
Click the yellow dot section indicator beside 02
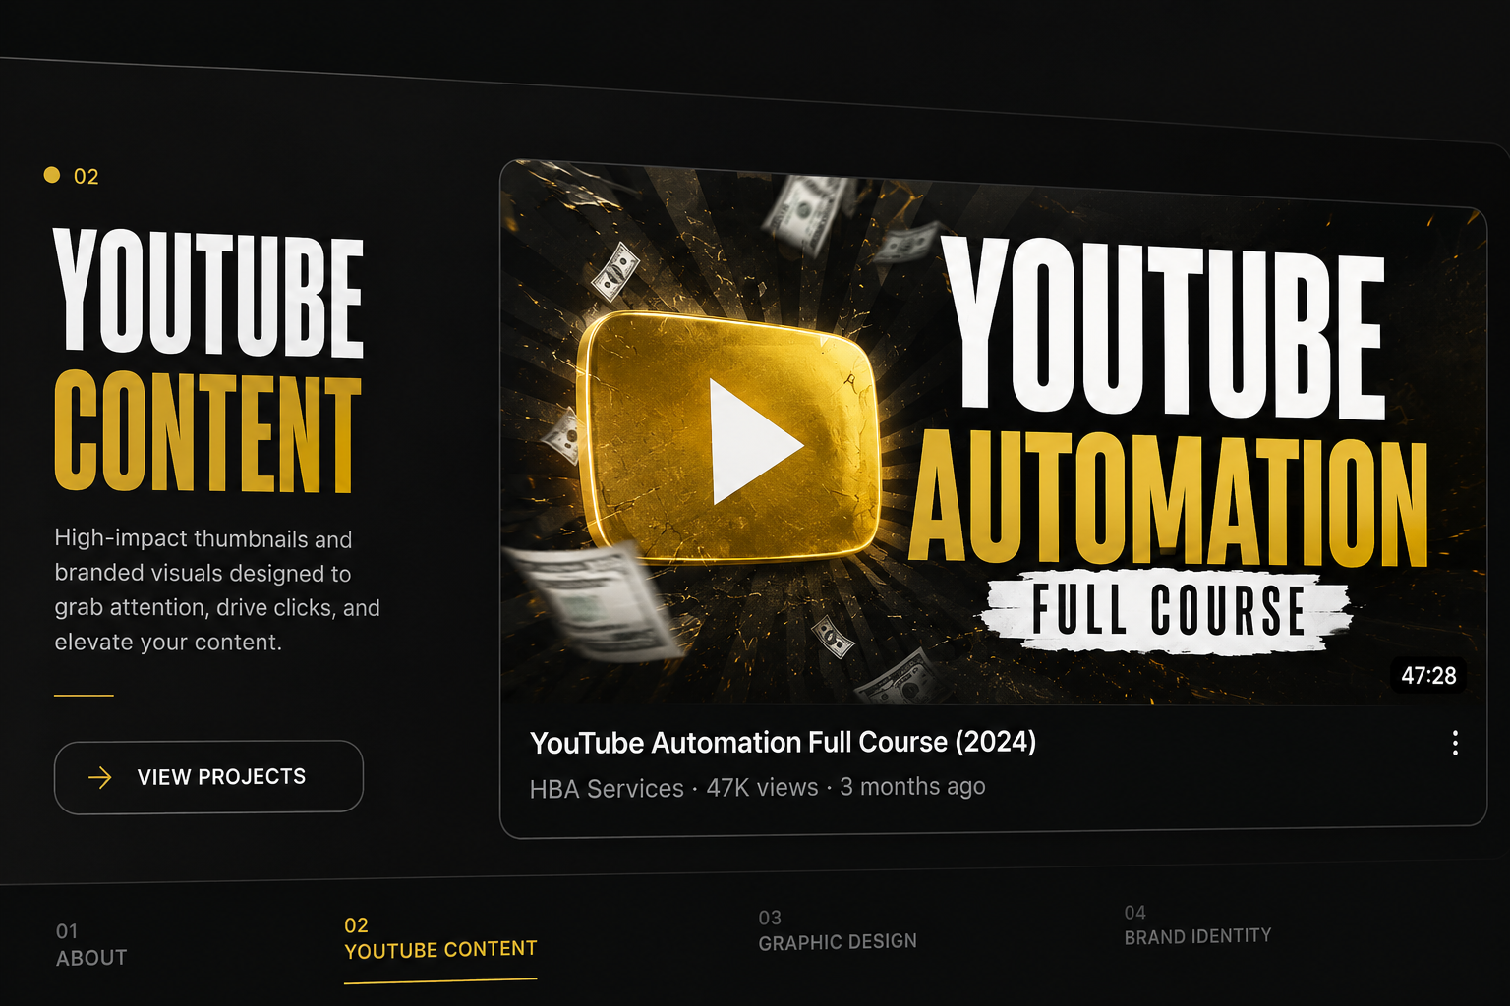coord(52,175)
